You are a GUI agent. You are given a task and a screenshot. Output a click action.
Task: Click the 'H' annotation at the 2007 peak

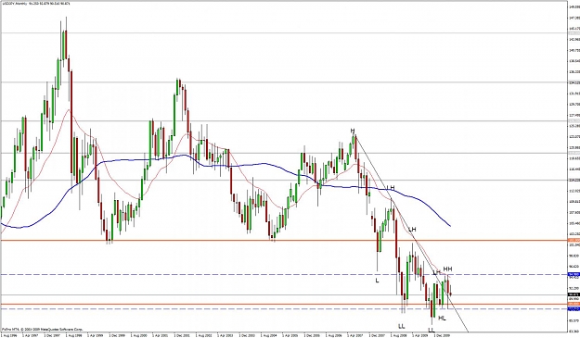pos(353,131)
